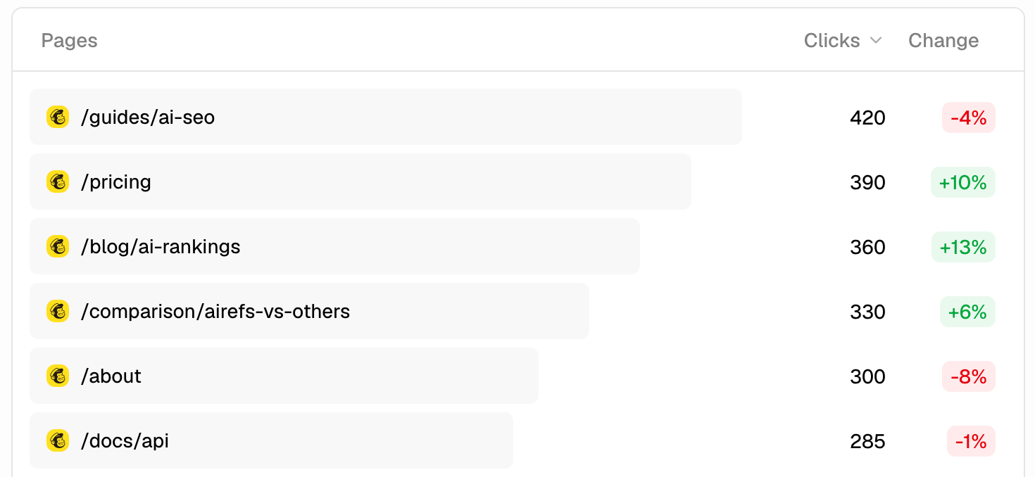Click the Change column header

pos(943,41)
